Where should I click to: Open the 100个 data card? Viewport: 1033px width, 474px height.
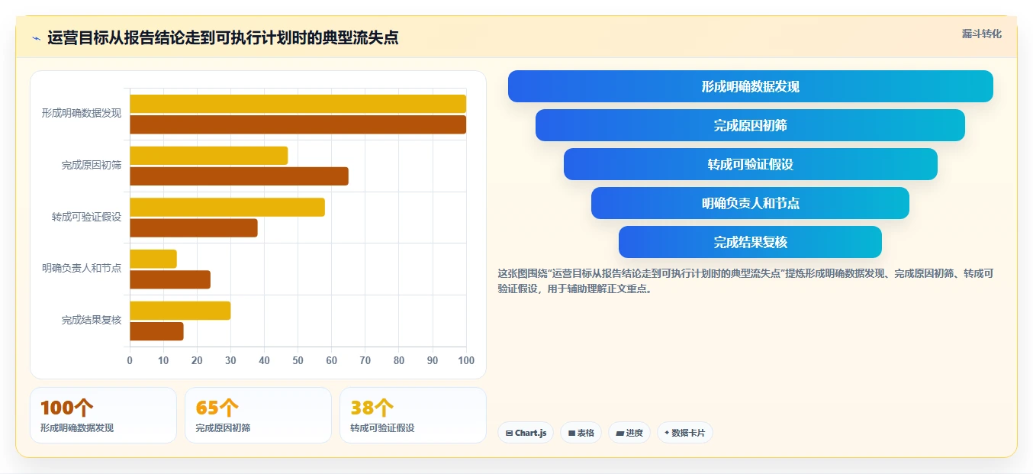point(103,415)
